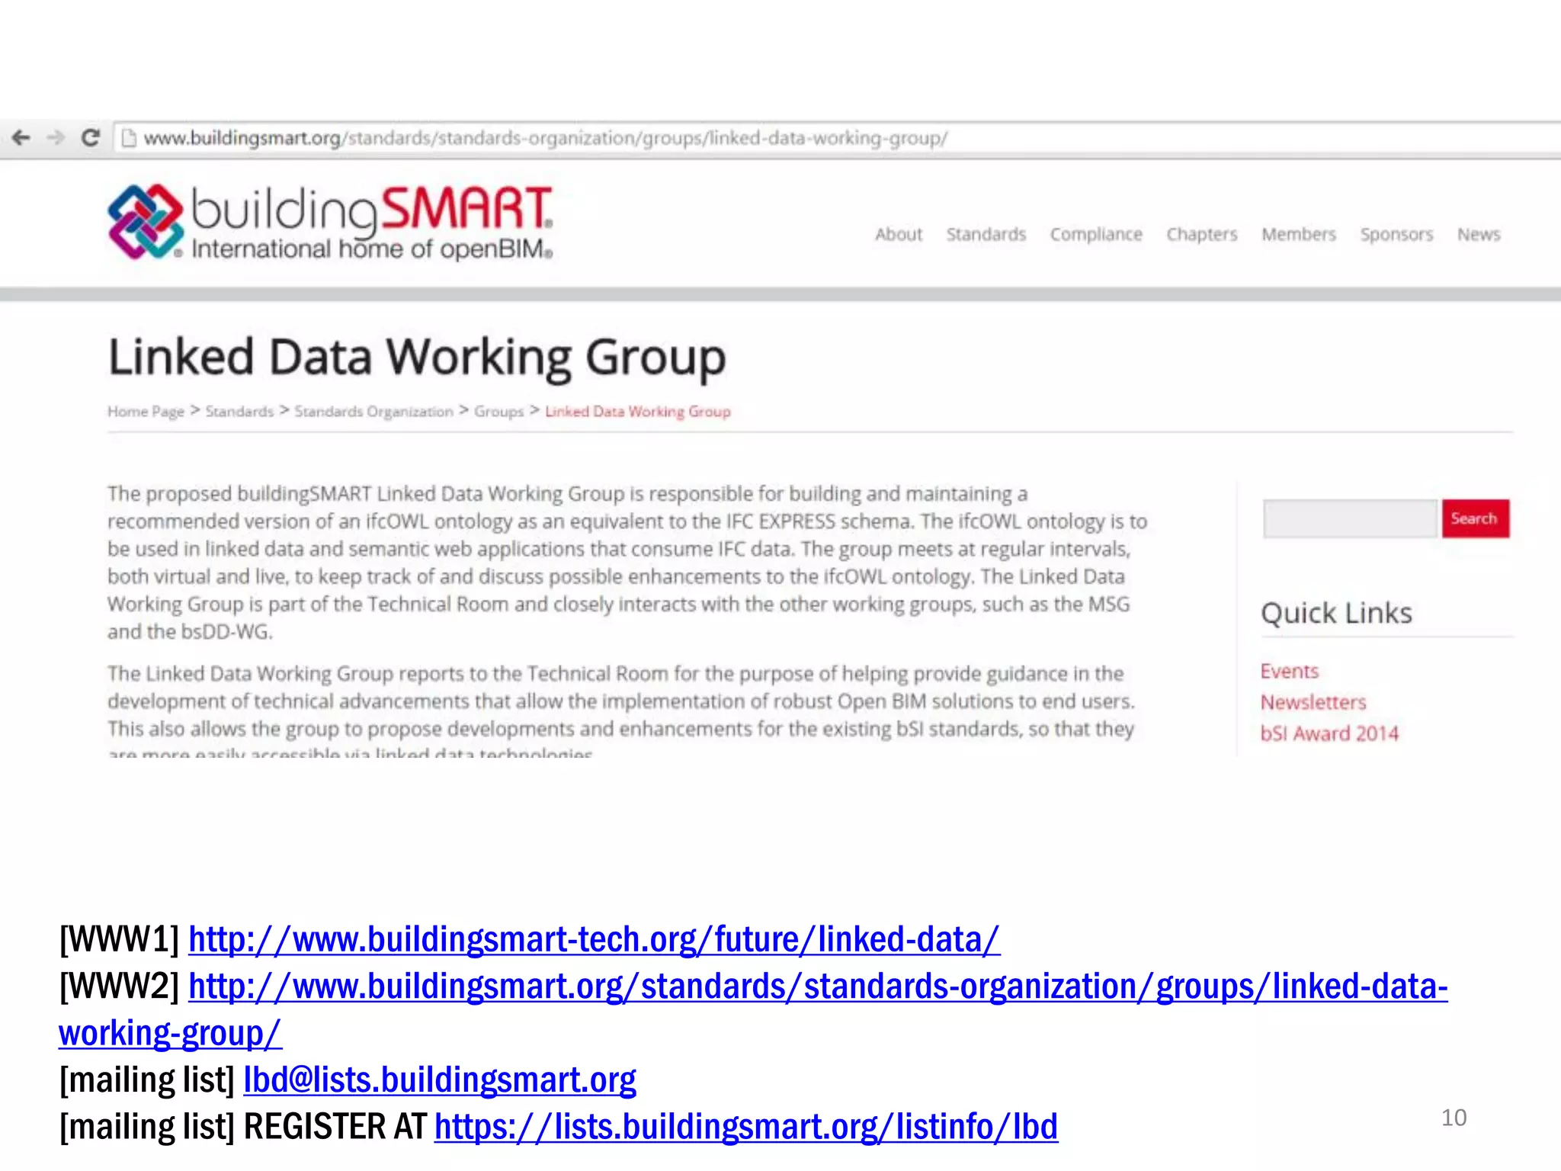Click the red Search button
The image size is (1561, 1171).
[x=1475, y=518]
